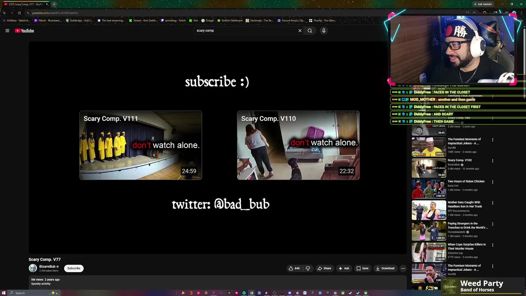
Task: Open Scary Comp. V102 sidebar video thumbnail
Action: click(x=429, y=168)
